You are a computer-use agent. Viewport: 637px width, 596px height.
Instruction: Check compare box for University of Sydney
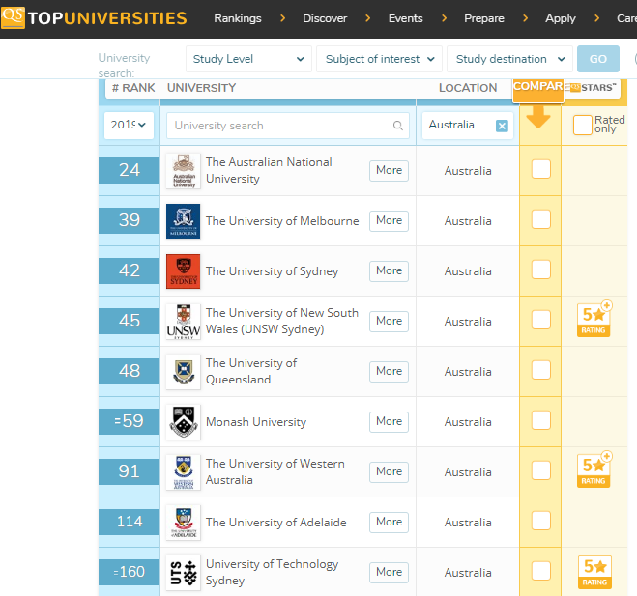(541, 270)
